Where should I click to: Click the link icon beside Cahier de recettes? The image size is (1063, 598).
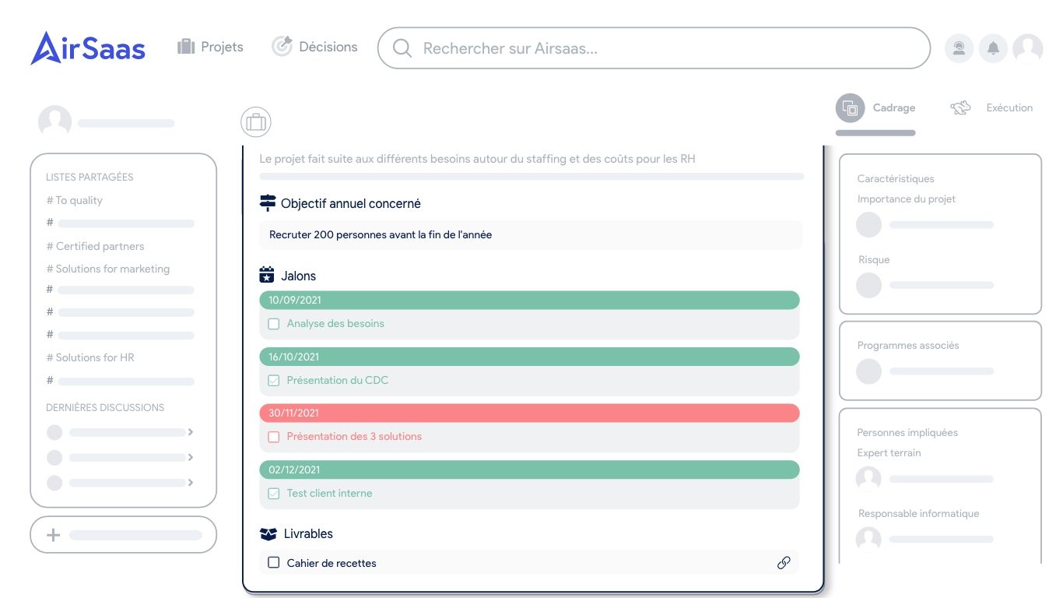784,562
